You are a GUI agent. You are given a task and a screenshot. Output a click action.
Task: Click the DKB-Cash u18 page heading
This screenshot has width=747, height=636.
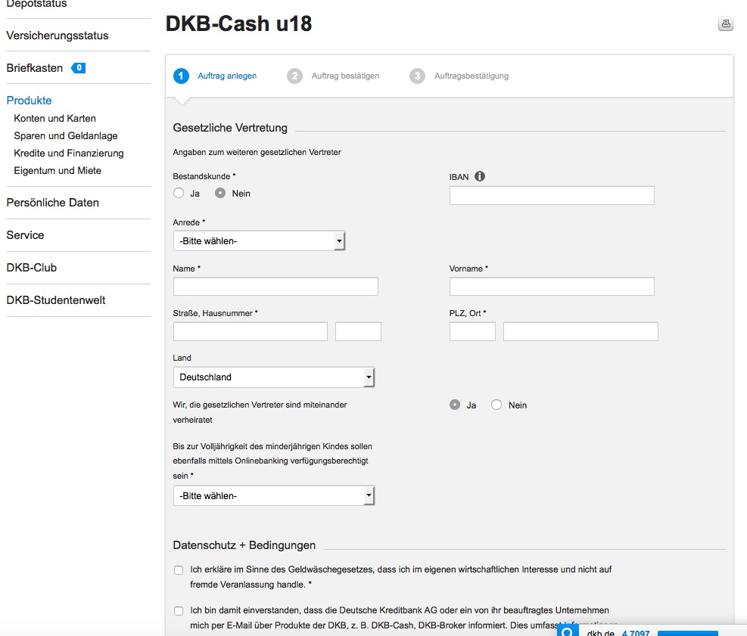click(238, 23)
